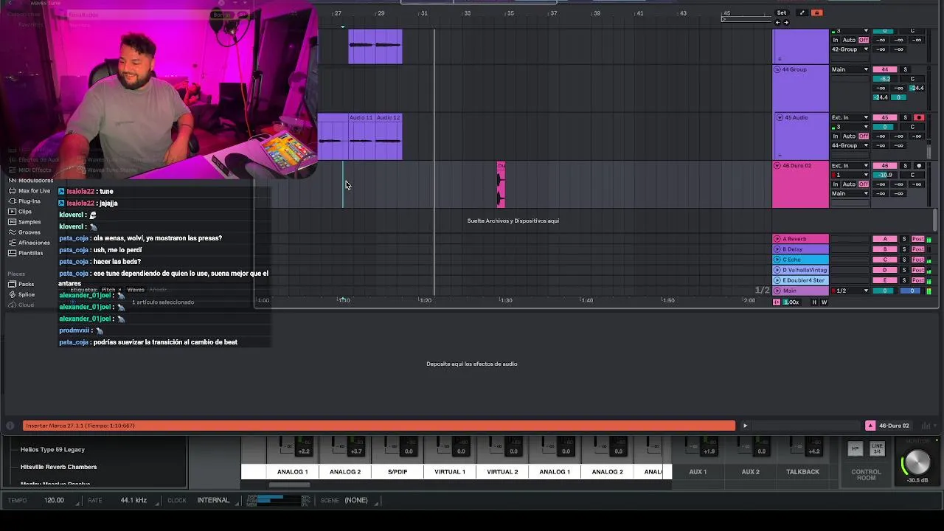Open 46 Duro 02 output dropdown Main

coord(850,193)
